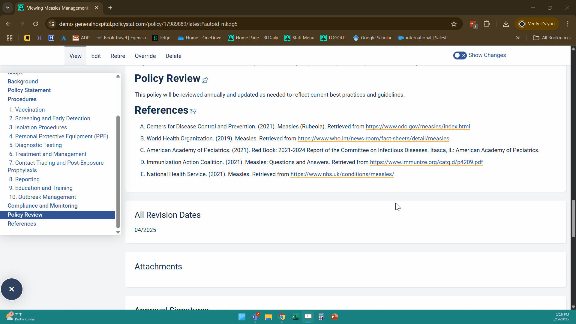The image size is (576, 324).
Task: Expand the hidden bookmarks chevron
Action: tap(517, 38)
